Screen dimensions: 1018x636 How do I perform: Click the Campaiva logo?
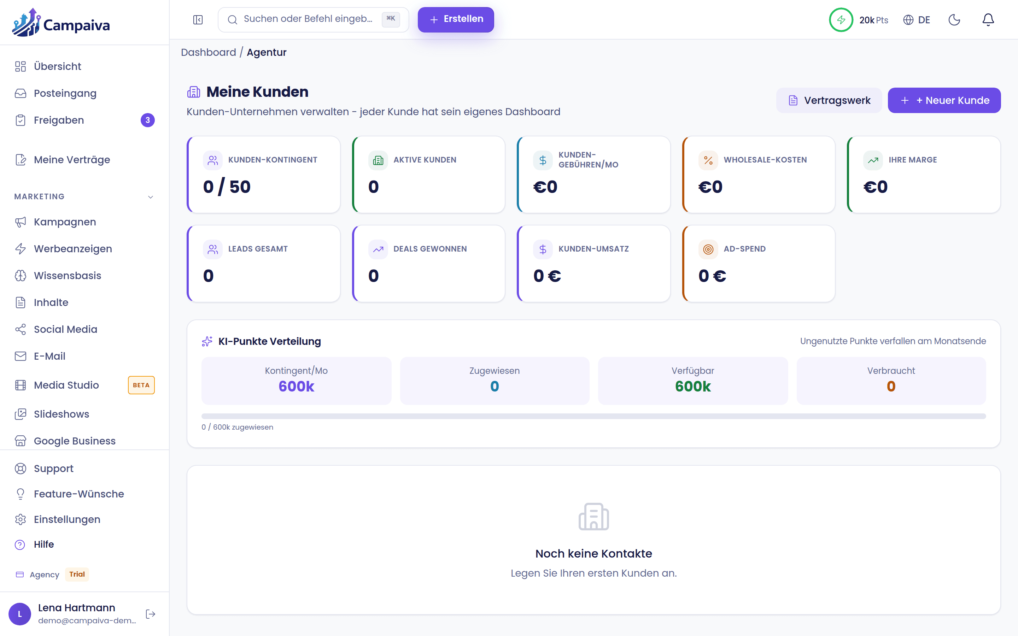click(62, 23)
